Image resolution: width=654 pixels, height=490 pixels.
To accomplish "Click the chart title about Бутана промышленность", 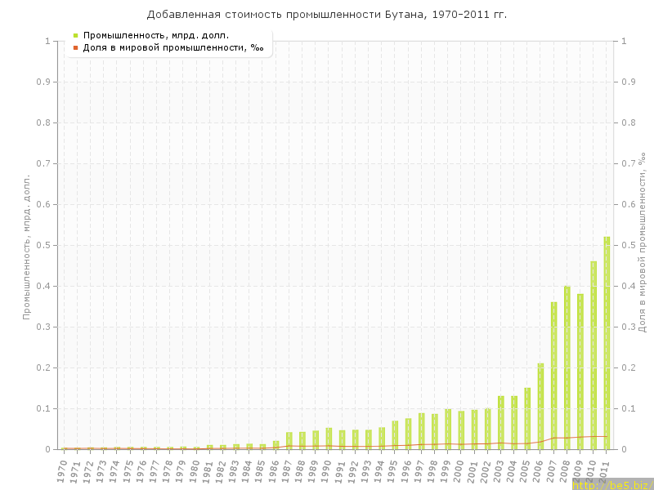I will pos(327,14).
